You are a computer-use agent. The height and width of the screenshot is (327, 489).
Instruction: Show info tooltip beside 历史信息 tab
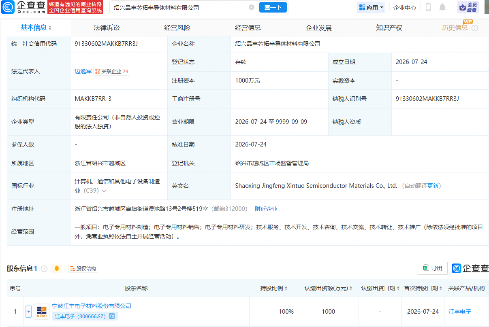click(x=475, y=28)
